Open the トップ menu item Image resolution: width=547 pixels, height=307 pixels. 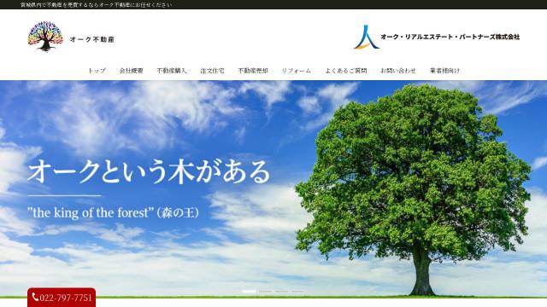97,71
